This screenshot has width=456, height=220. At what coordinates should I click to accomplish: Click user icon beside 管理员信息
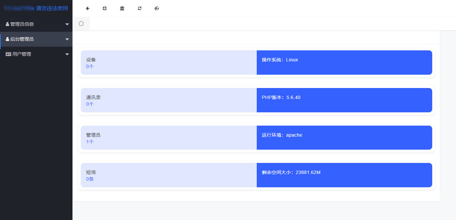pos(7,24)
